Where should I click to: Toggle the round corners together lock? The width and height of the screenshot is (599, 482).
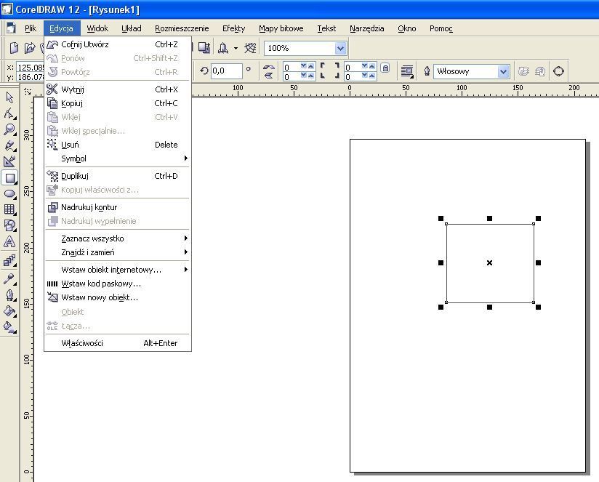tap(385, 69)
